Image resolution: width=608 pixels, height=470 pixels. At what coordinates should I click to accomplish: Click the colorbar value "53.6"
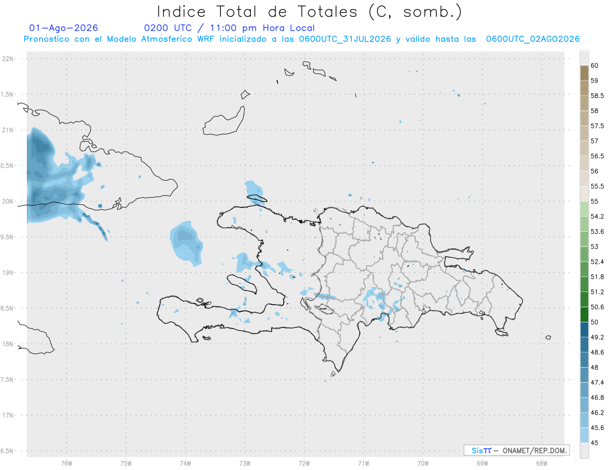[x=597, y=232]
